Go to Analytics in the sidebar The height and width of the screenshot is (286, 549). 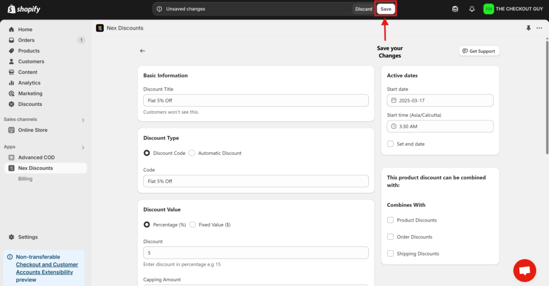29,83
